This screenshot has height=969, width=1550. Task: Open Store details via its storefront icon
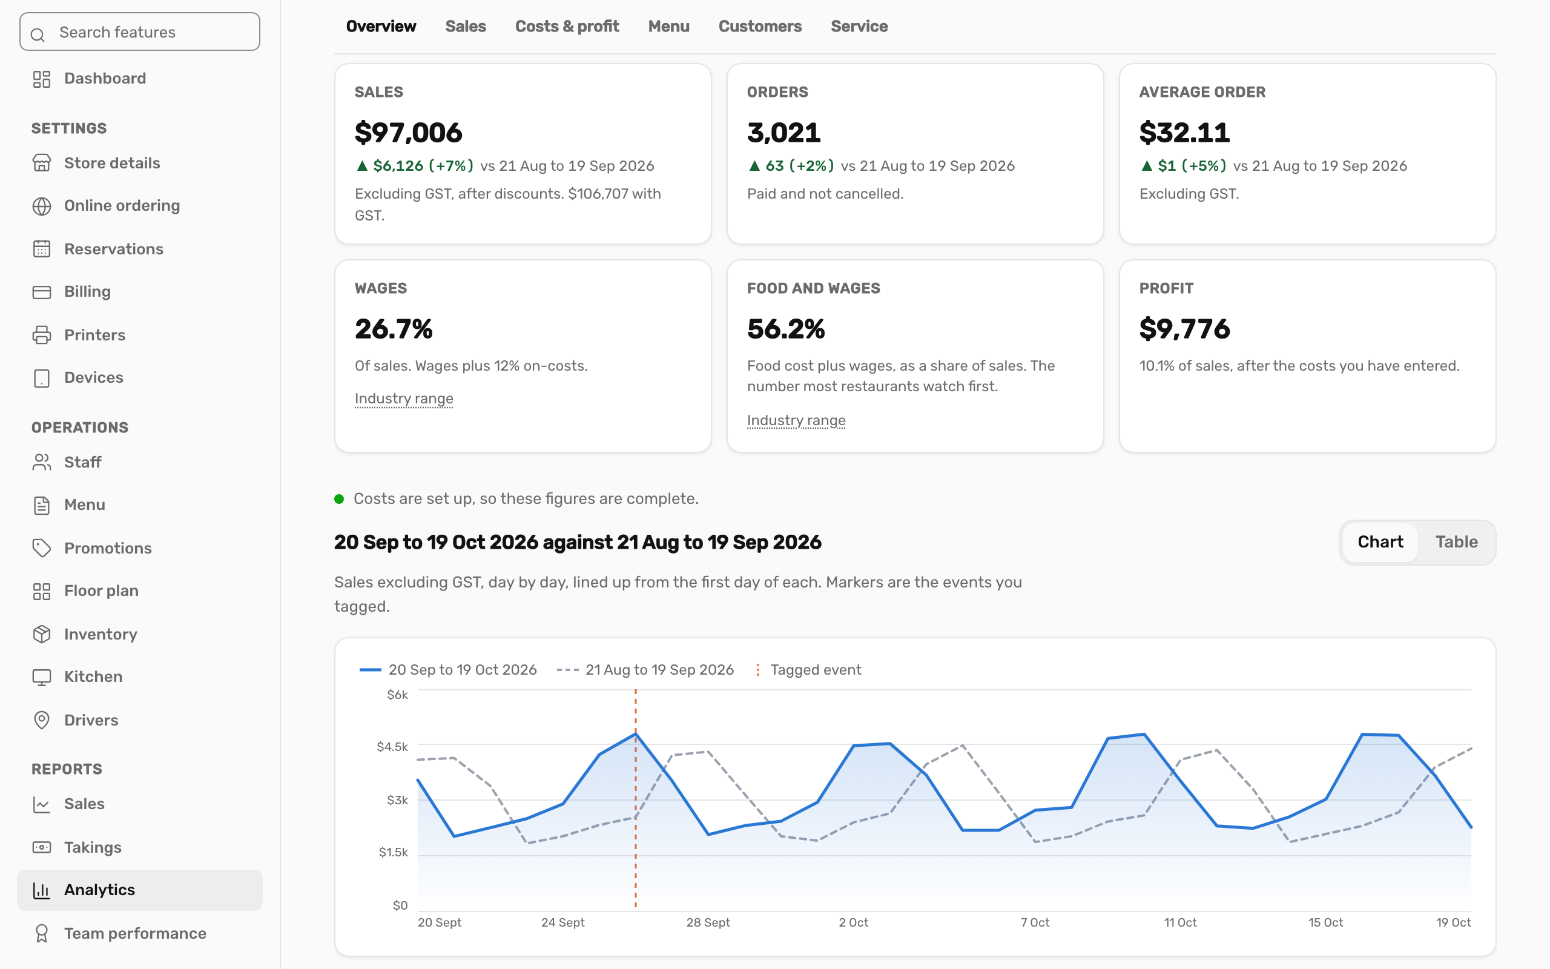click(42, 164)
